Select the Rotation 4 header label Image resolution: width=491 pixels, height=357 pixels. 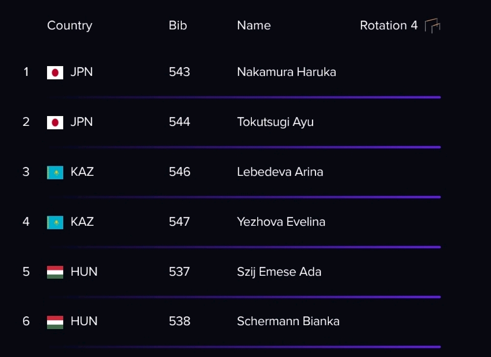(x=389, y=25)
